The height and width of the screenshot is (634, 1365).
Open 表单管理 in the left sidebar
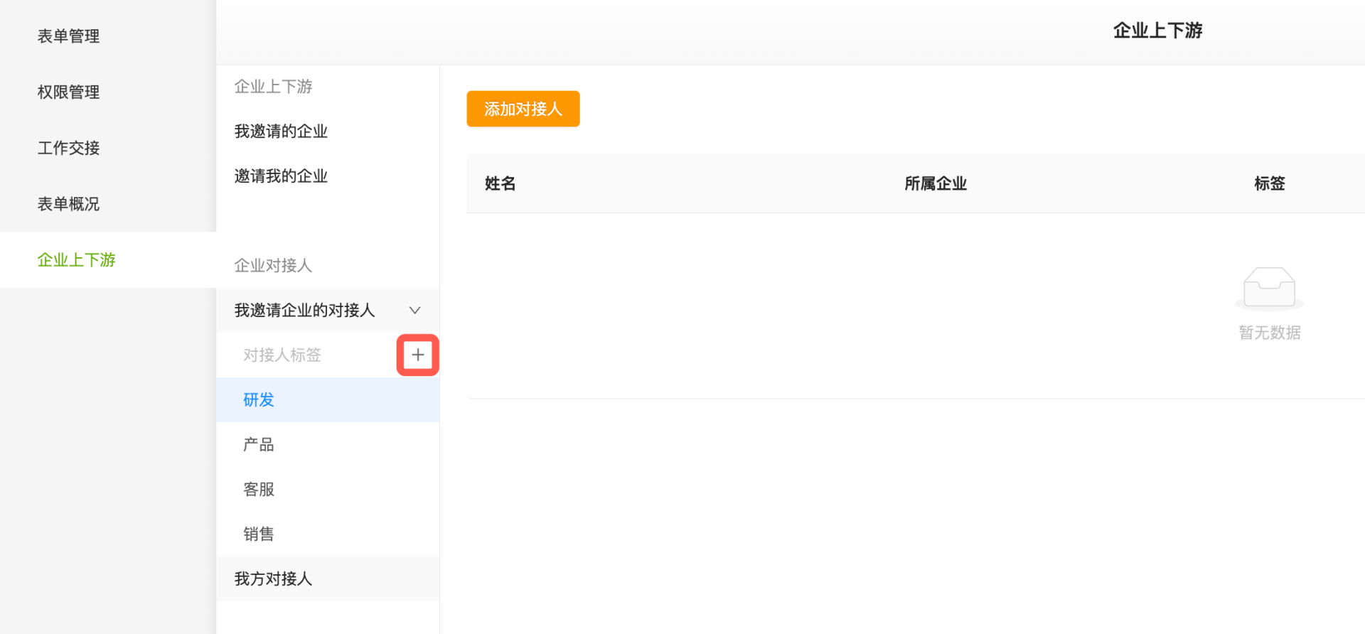[68, 36]
